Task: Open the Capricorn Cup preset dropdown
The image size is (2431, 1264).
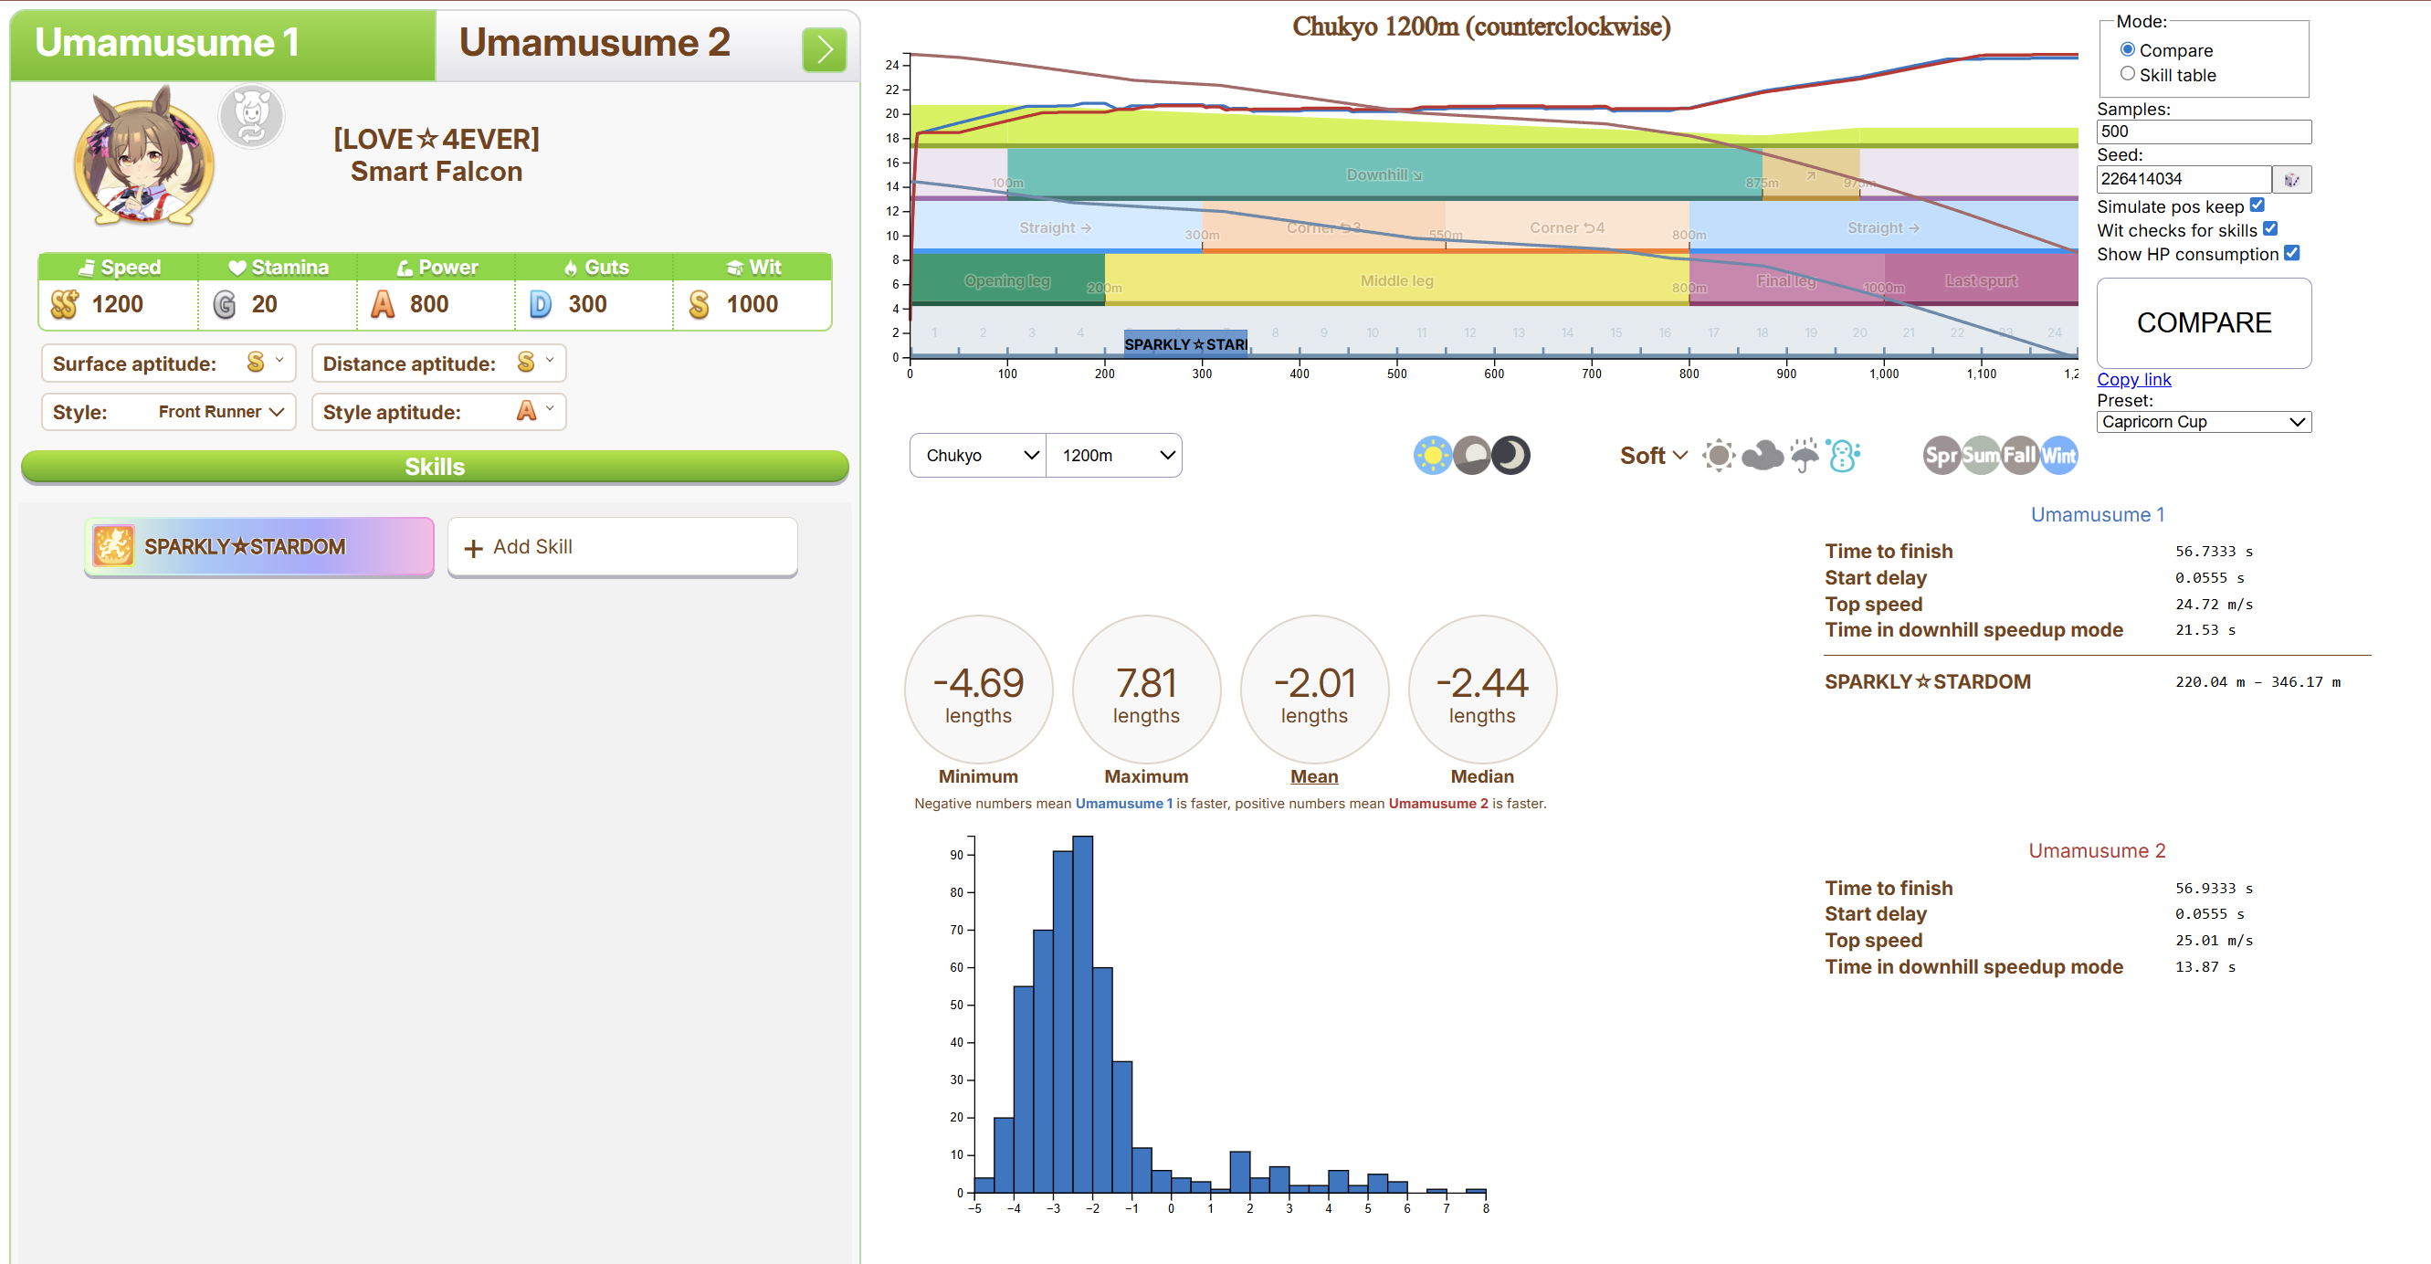Action: tap(2203, 422)
